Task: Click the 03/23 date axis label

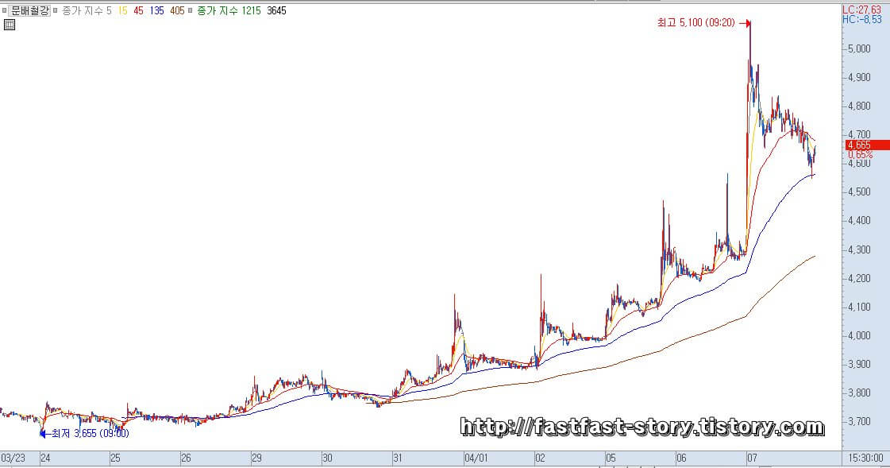Action: 13,458
